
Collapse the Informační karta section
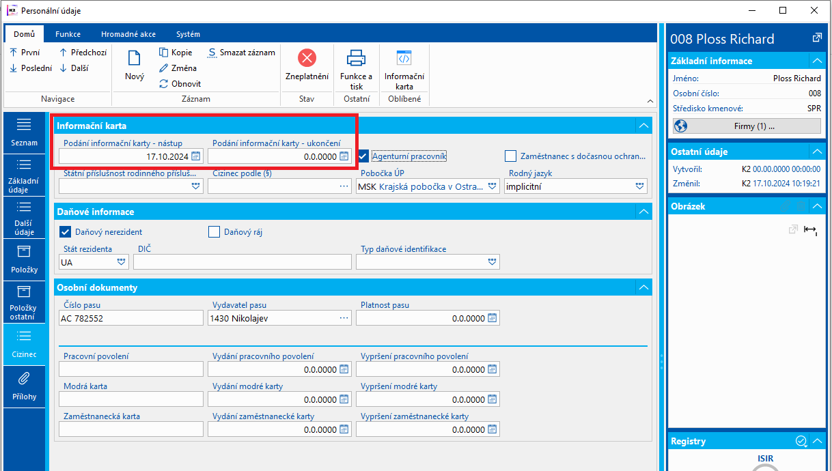click(x=643, y=126)
